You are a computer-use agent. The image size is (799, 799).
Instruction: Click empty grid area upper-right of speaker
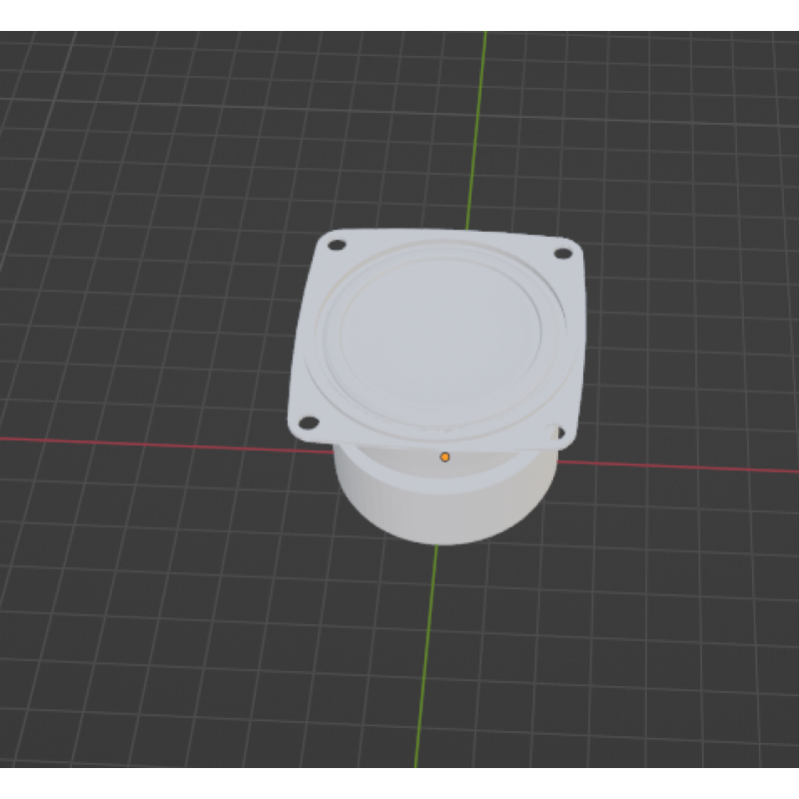point(679,150)
